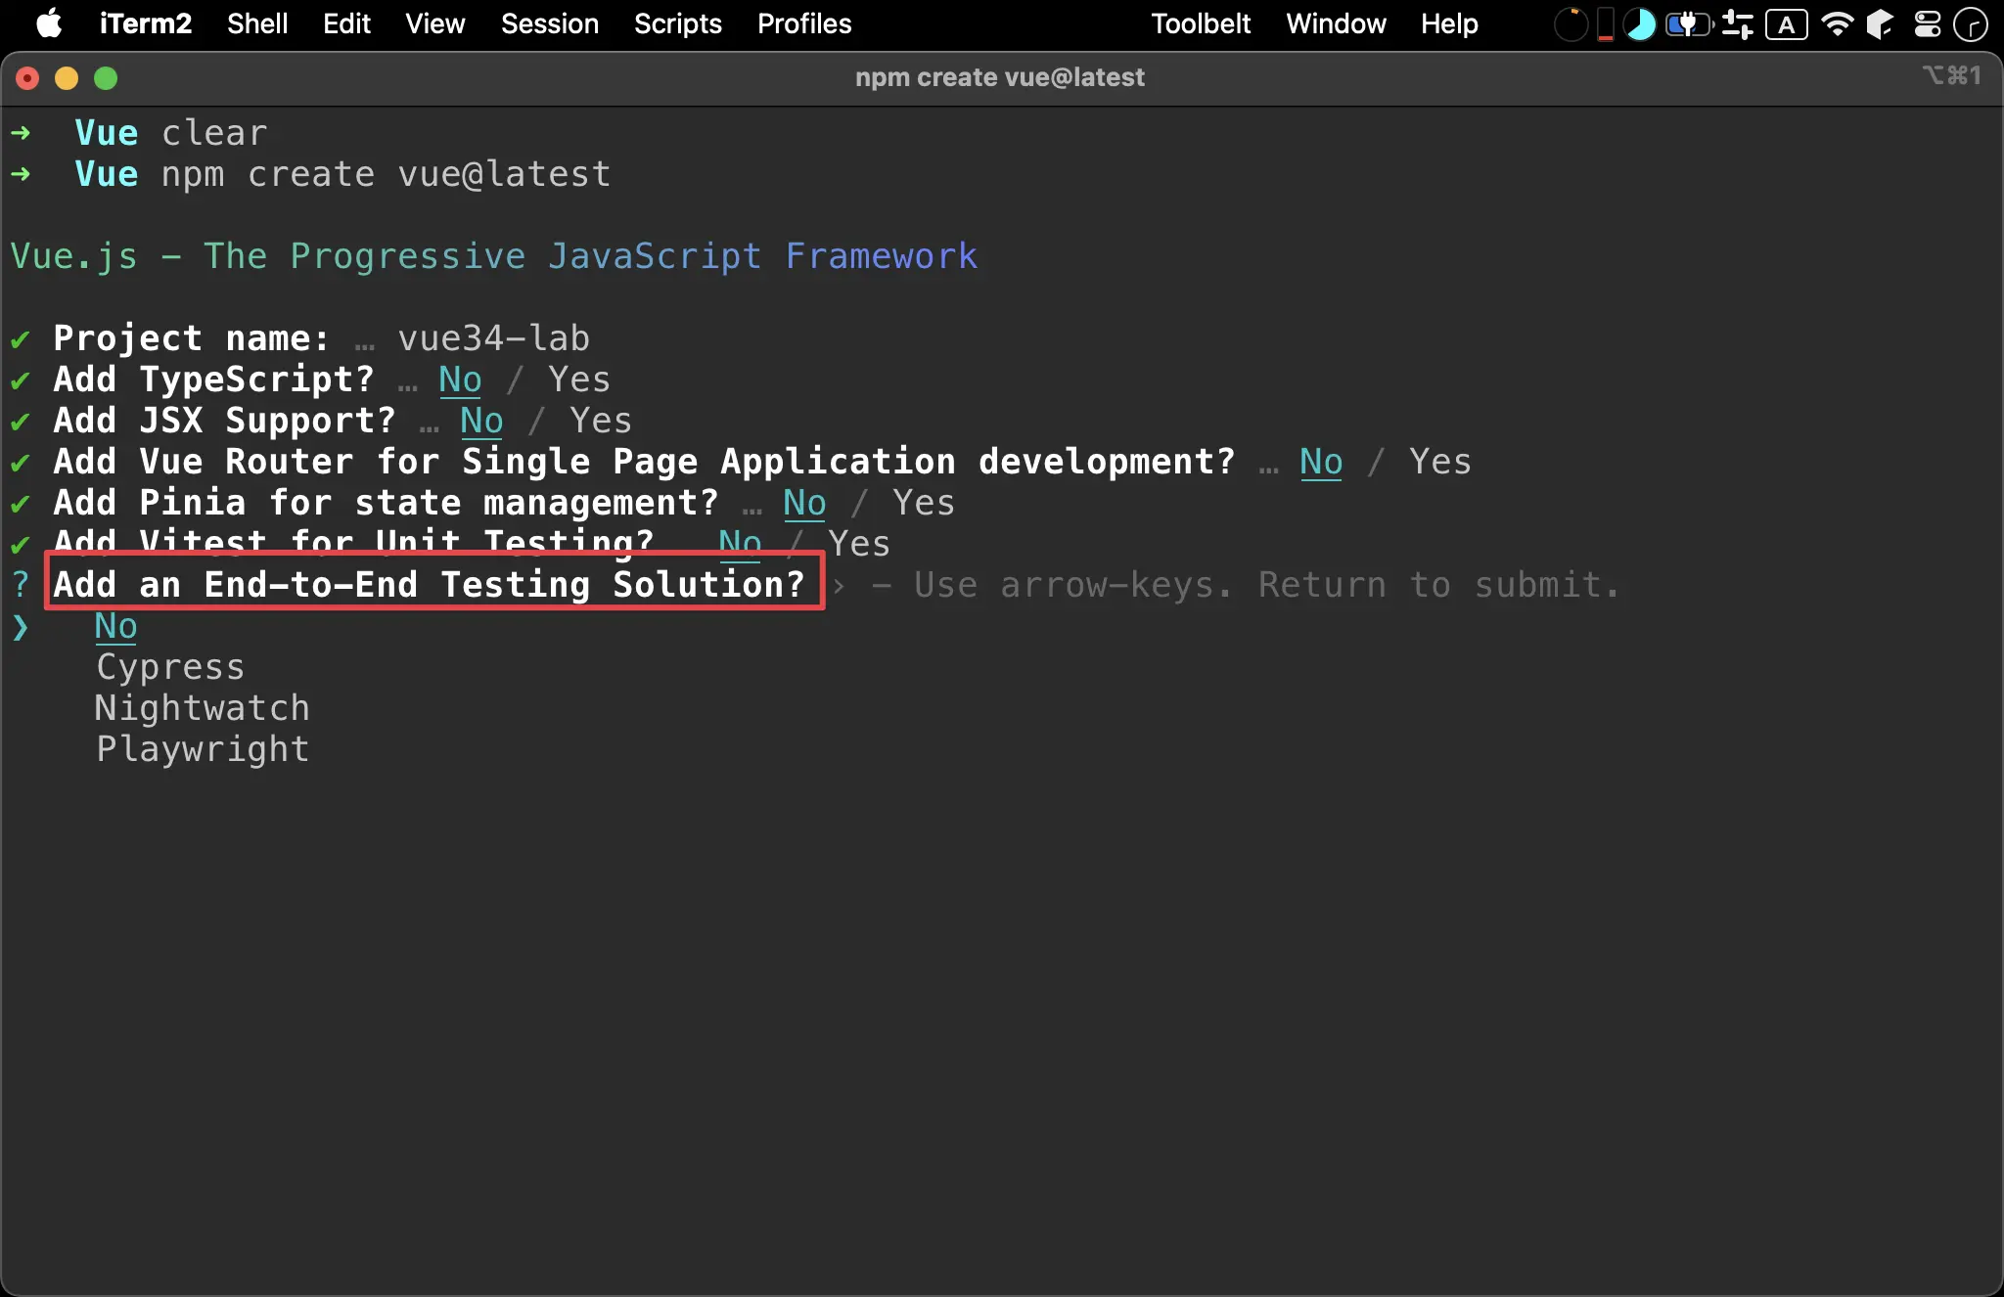Screen dimensions: 2004x1297
Task: Click the project name value 'vue34-lab'
Action: click(493, 338)
